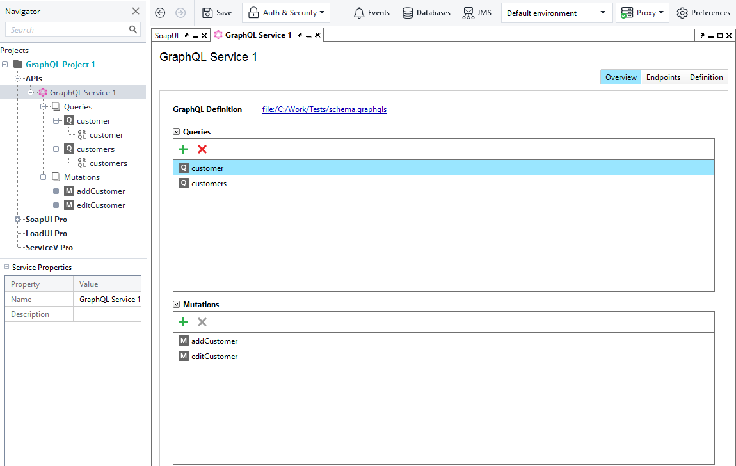Switch to the Endpoints tab

click(662, 76)
